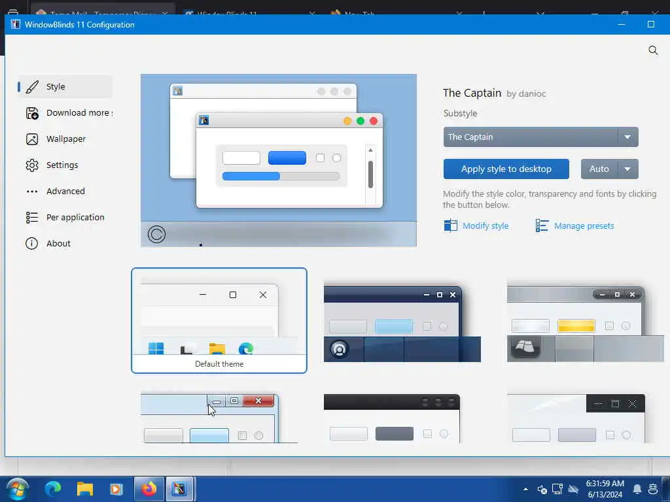Image resolution: width=670 pixels, height=502 pixels.
Task: Select the white style with dark caption buttons
Action: (576, 418)
